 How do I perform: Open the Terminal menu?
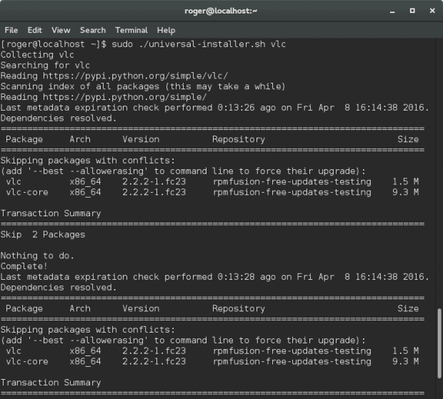point(131,31)
